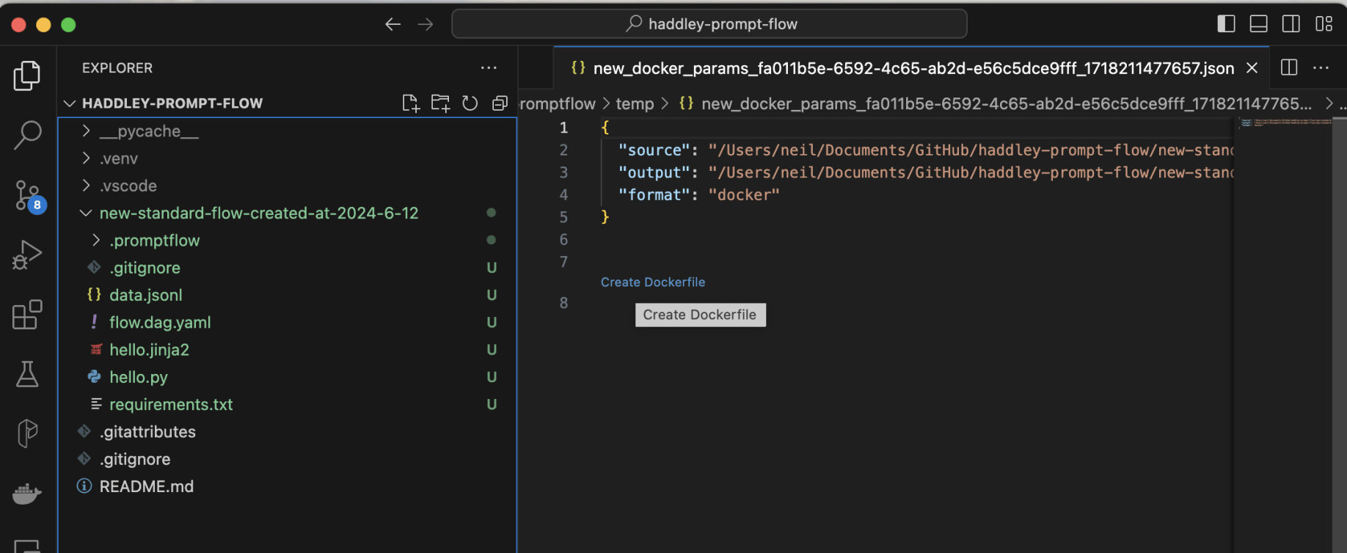
Task: Open the Search view in activity bar
Action: pos(27,135)
